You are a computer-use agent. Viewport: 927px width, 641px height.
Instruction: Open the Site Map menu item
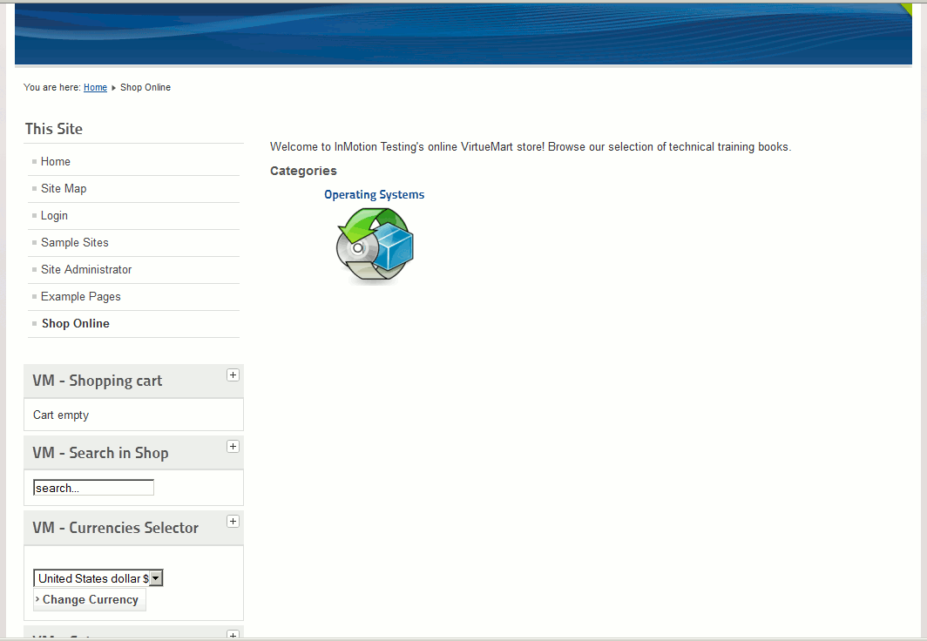pyautogui.click(x=64, y=188)
